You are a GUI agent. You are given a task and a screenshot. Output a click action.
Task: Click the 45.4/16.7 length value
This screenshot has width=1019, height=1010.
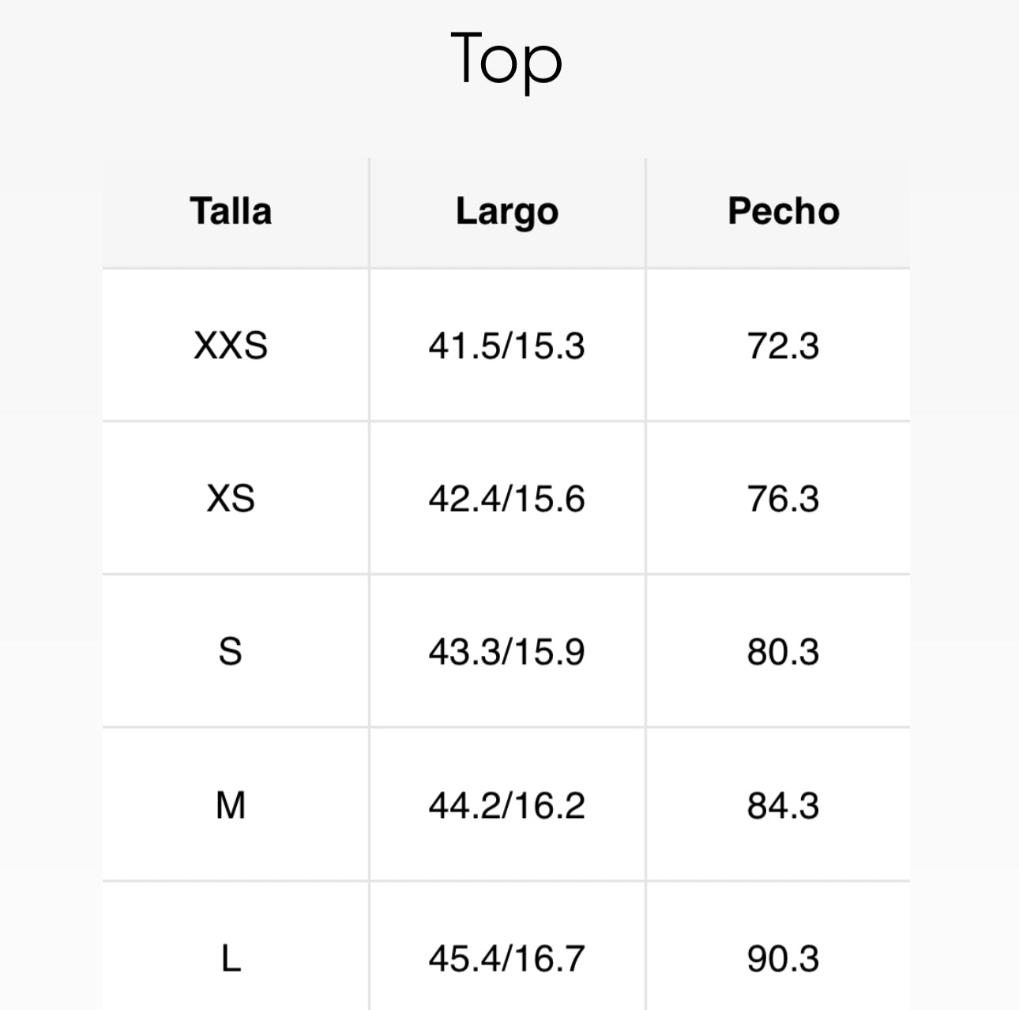[x=507, y=959]
